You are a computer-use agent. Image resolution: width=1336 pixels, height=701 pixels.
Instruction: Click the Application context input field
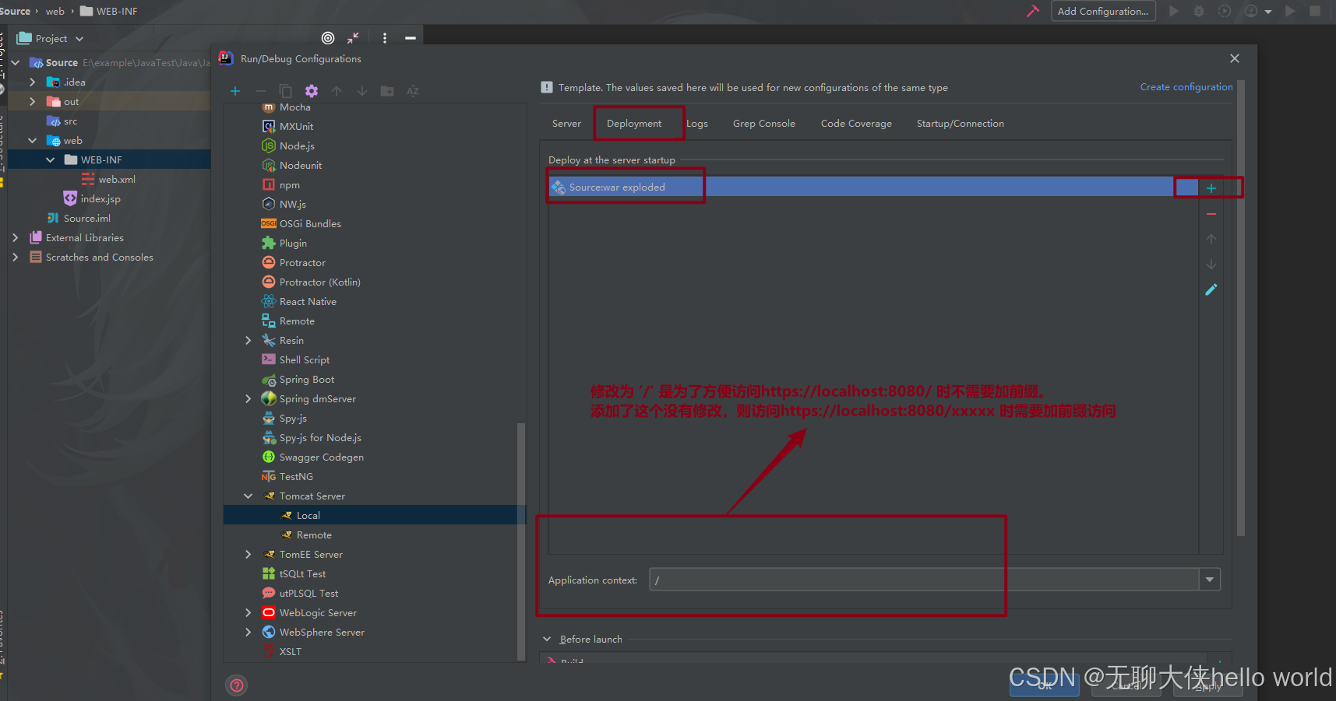(924, 580)
